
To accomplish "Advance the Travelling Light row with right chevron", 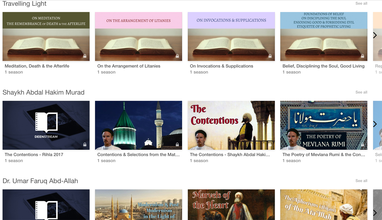I will [375, 35].
